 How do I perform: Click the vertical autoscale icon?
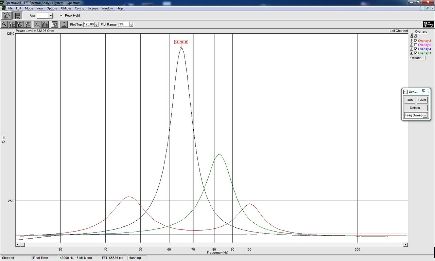pos(64,24)
